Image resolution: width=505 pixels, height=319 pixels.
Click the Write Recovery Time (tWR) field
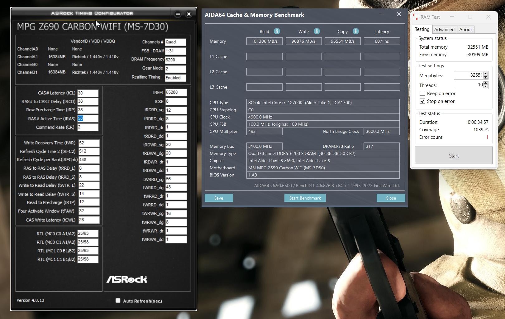(89, 143)
